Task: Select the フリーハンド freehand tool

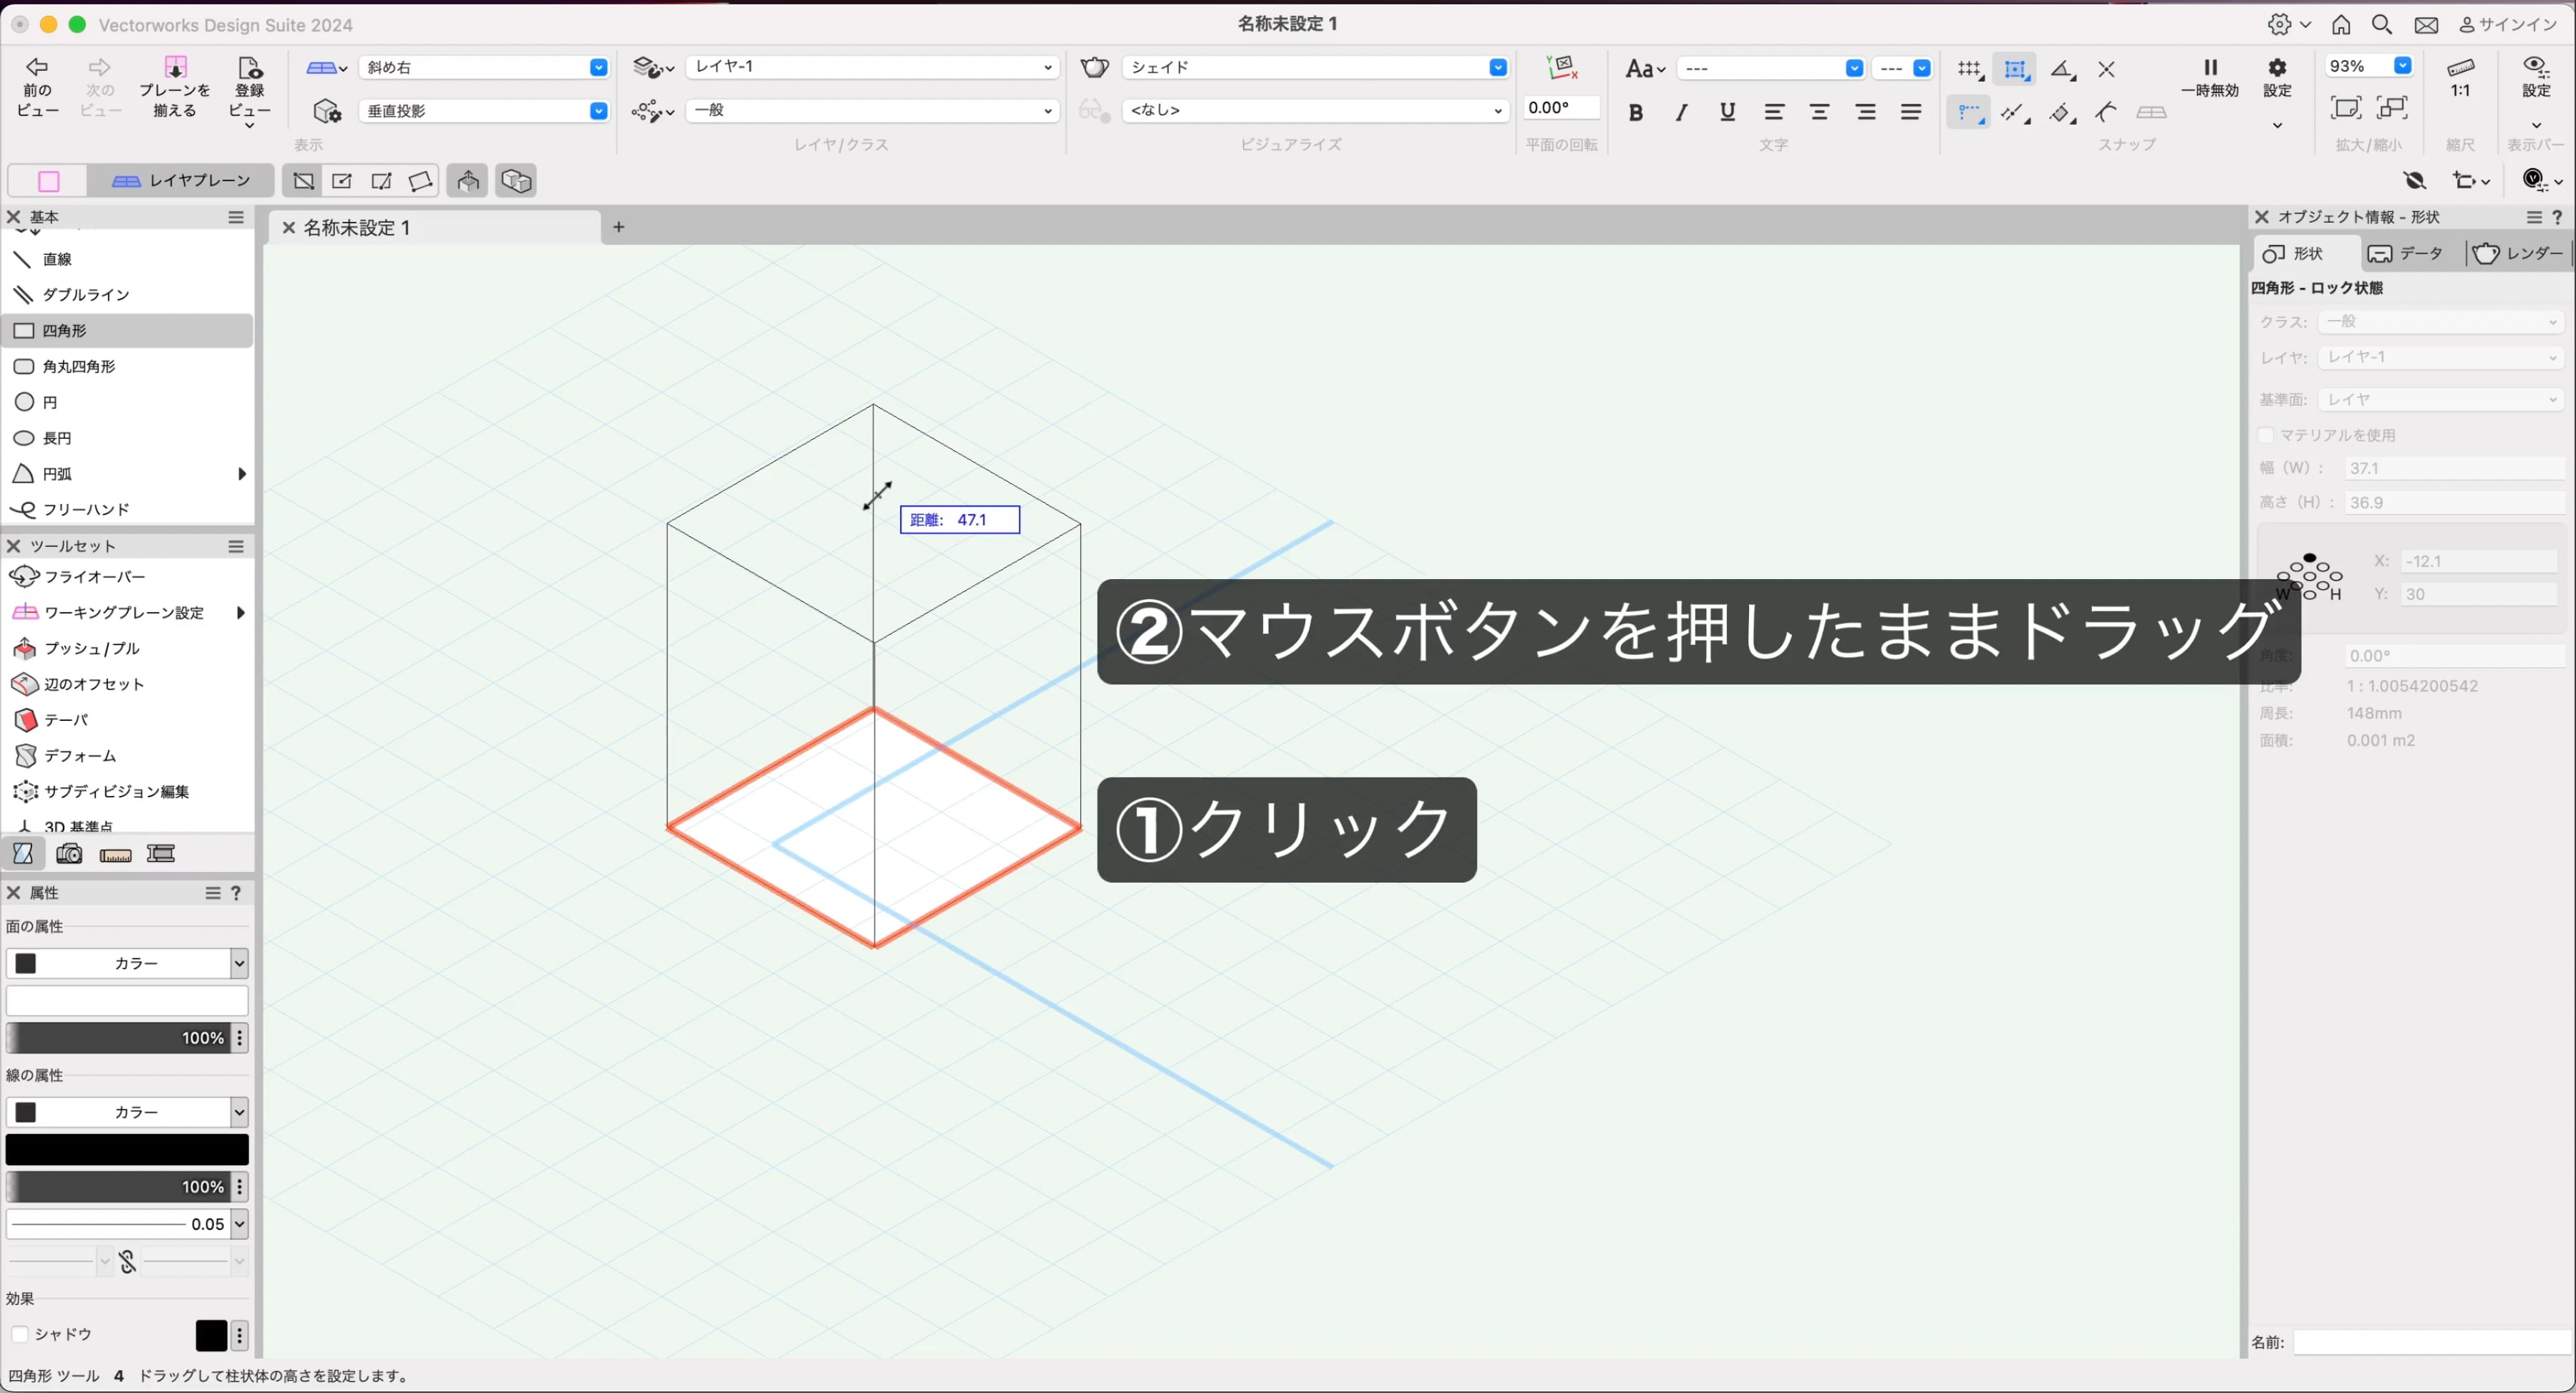Action: click(x=127, y=510)
